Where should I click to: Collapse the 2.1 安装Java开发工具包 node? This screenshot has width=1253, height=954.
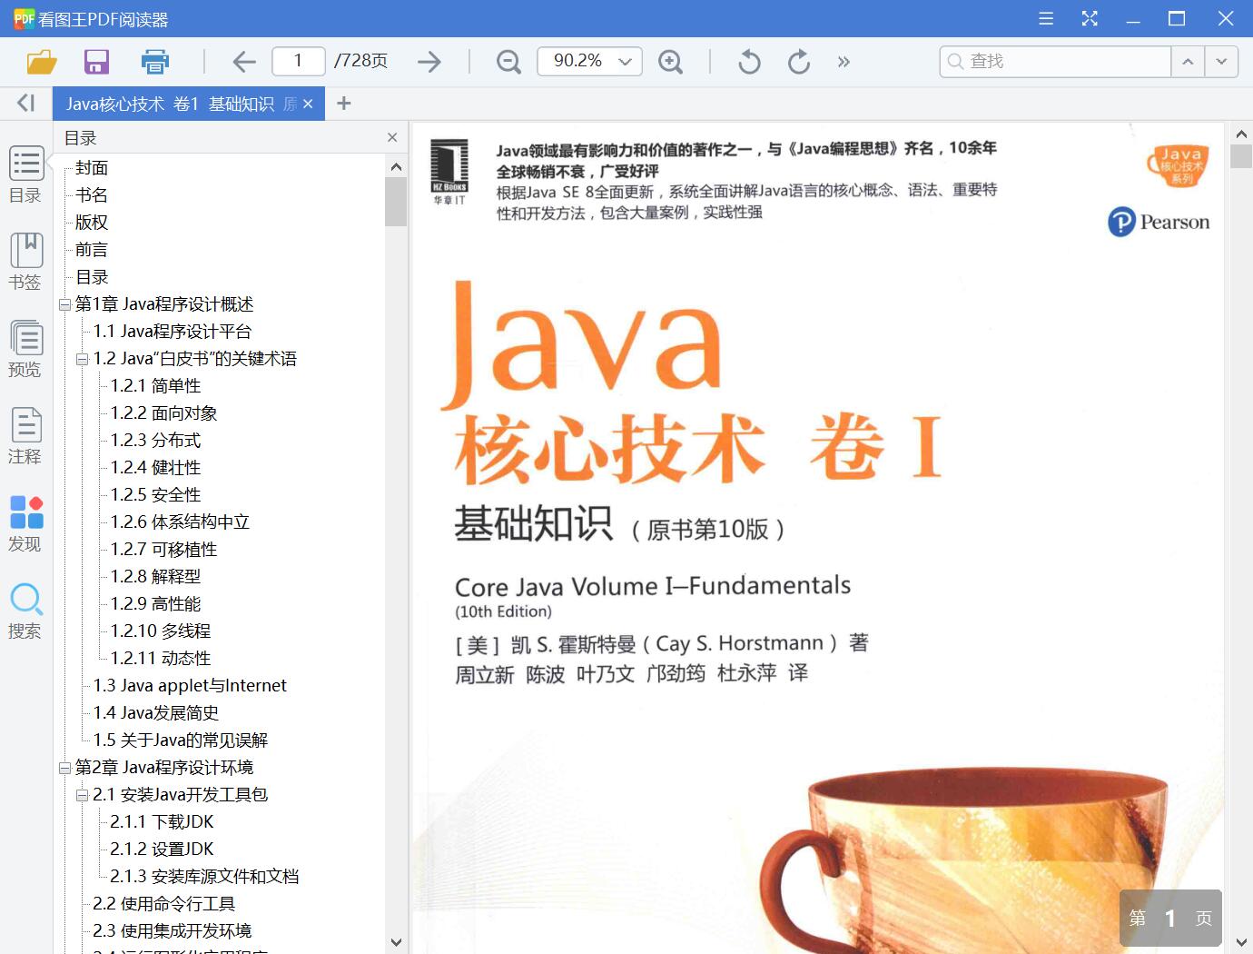[82, 796]
